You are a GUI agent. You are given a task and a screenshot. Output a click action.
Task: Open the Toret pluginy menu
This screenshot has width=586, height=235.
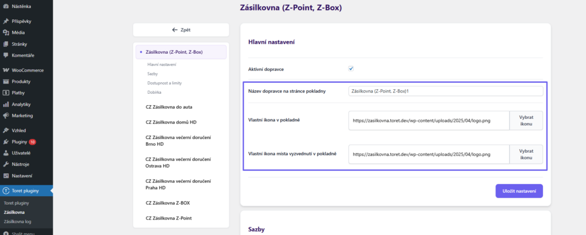point(26,191)
